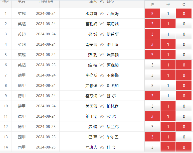
Task: Click 西甲 league cell in match row 13
Action: click(22, 137)
